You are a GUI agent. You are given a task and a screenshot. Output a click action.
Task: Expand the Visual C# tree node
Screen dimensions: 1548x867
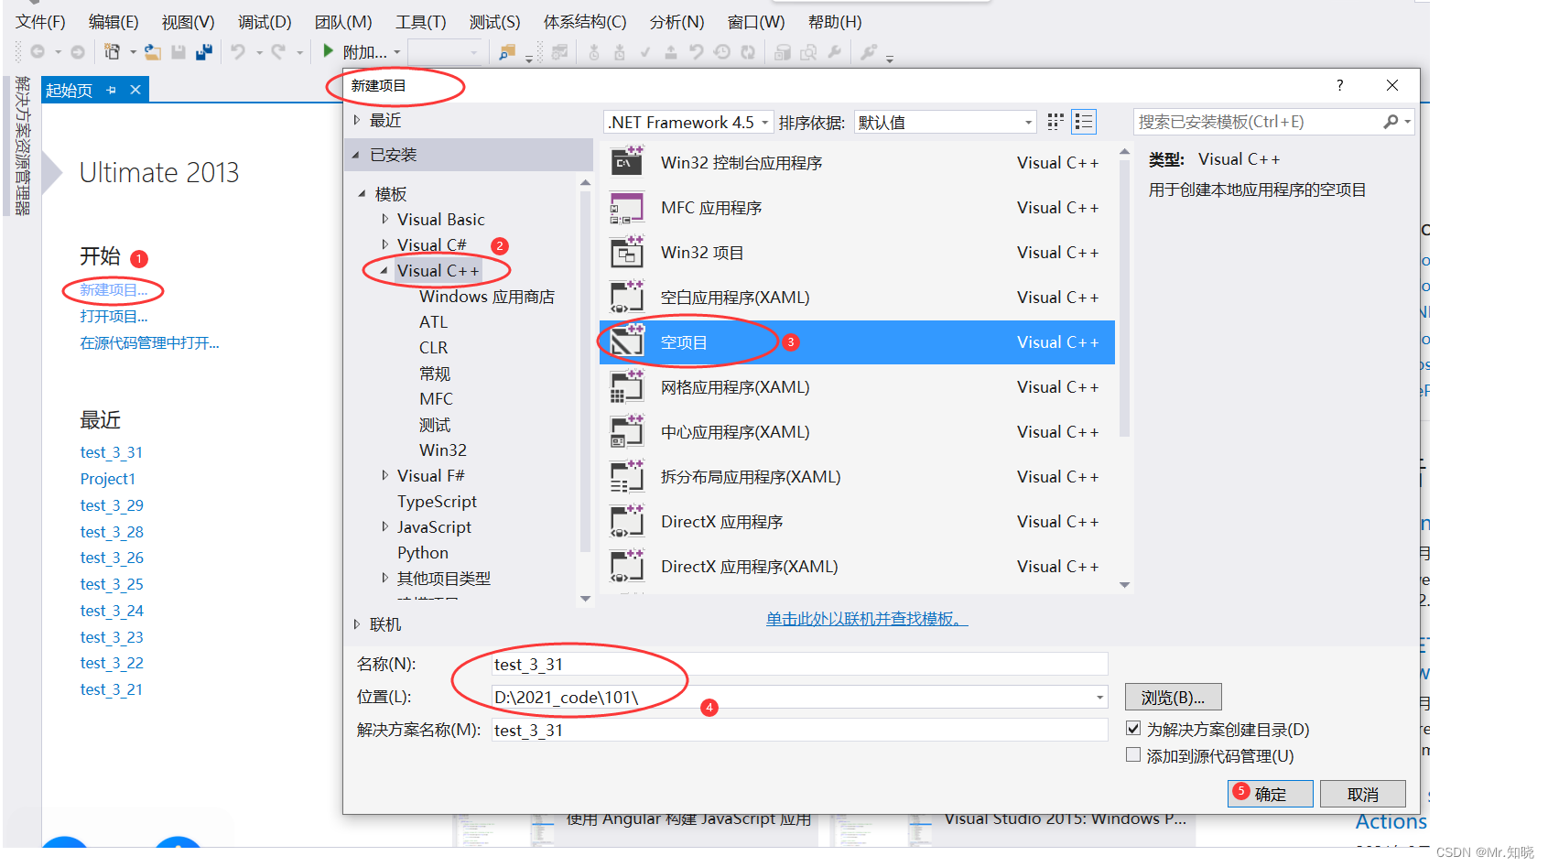[x=384, y=244]
